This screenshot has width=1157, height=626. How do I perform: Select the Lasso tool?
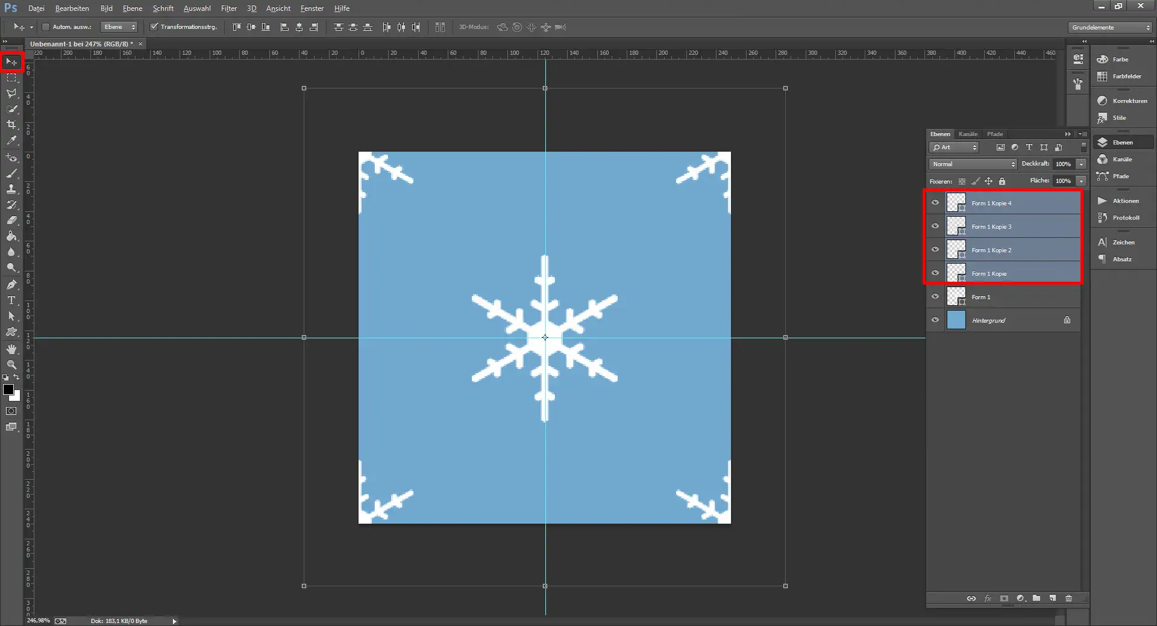pyautogui.click(x=11, y=93)
